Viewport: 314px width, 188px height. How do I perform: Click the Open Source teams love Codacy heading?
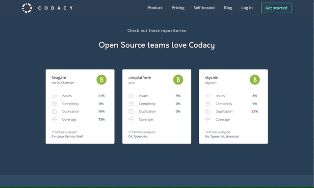(157, 45)
